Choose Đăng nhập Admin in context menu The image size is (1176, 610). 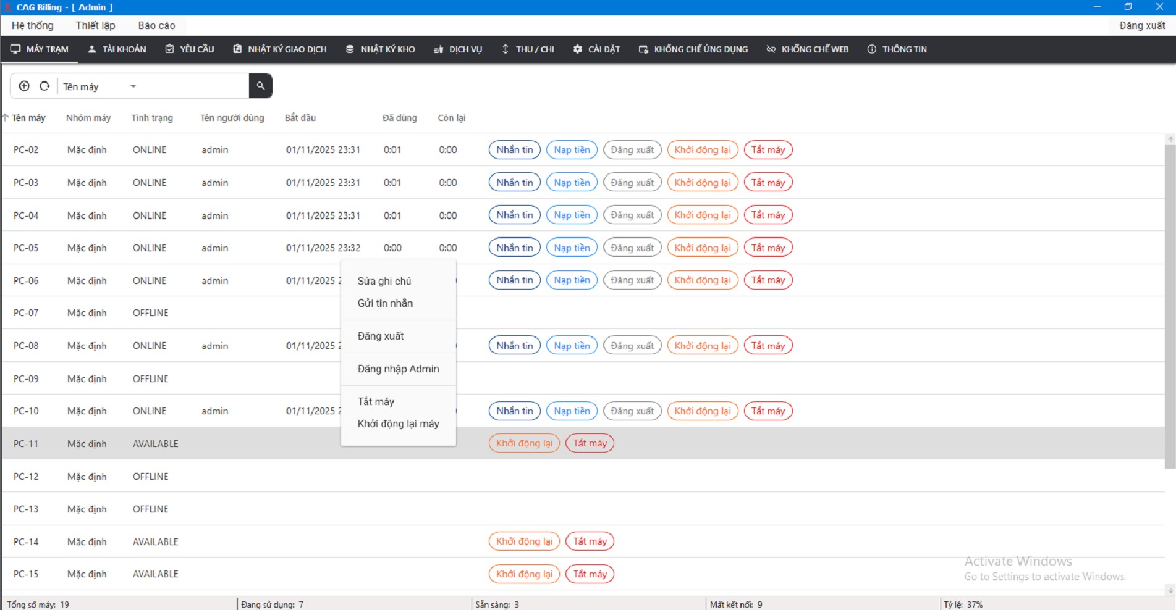click(398, 369)
